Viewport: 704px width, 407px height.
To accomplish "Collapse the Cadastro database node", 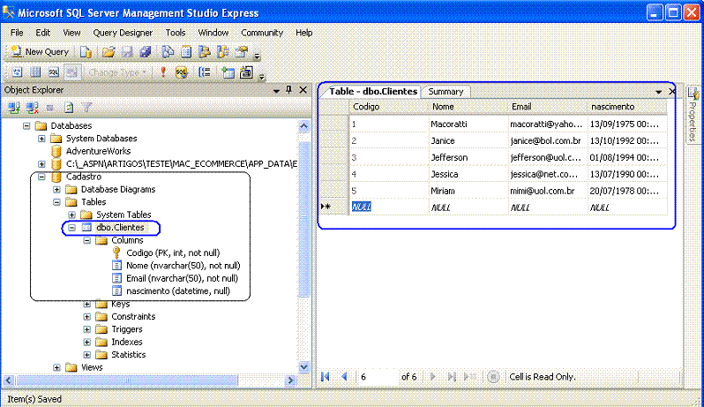I will 41,177.
